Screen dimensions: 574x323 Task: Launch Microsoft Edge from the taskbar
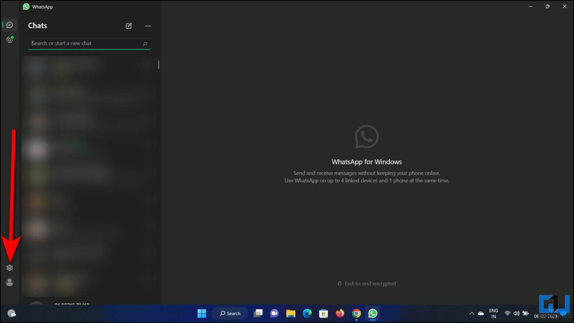point(307,313)
